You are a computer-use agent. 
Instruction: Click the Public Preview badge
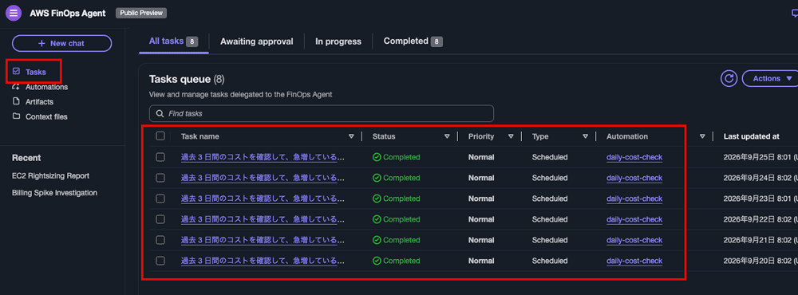pos(141,13)
